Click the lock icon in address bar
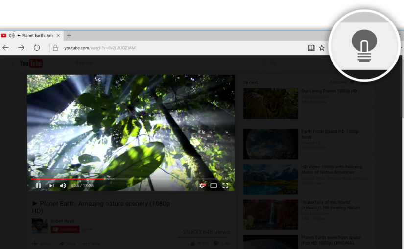The height and width of the screenshot is (249, 404). pyautogui.click(x=55, y=48)
